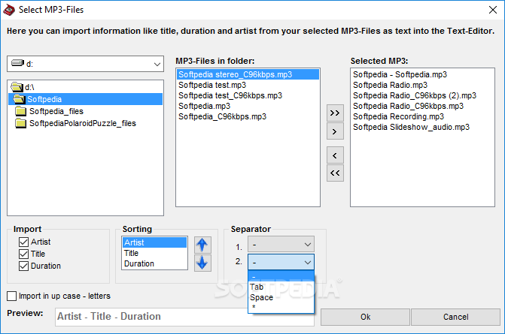
Task: Add all MP3 files with >> button
Action: pyautogui.click(x=335, y=113)
